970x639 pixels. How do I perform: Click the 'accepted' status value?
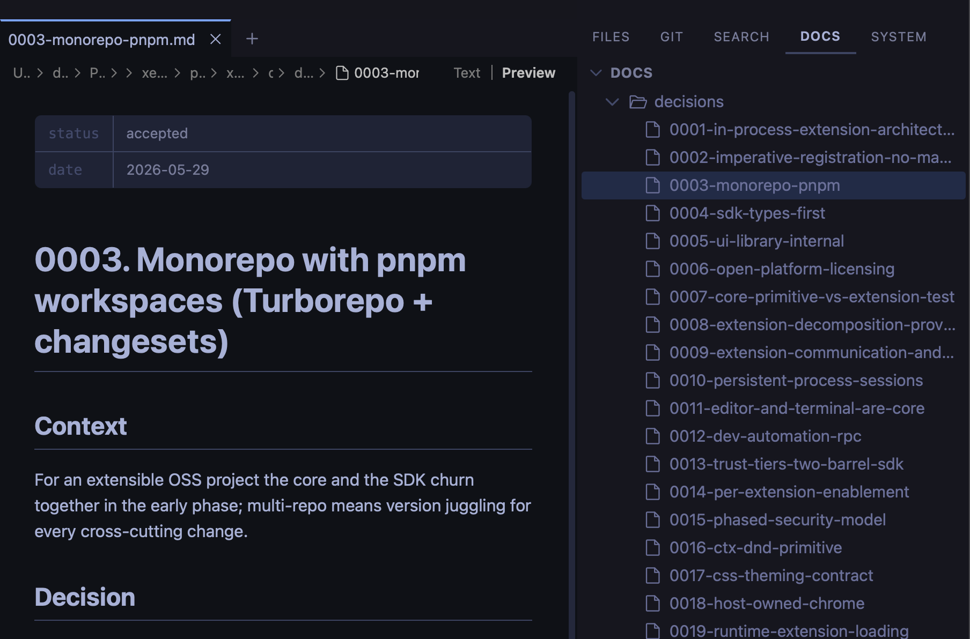[x=157, y=133]
